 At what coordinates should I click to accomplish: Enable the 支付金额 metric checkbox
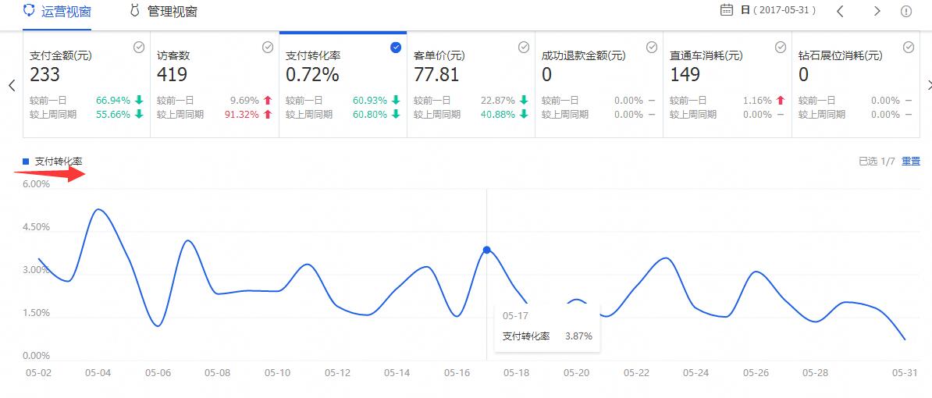tap(139, 48)
